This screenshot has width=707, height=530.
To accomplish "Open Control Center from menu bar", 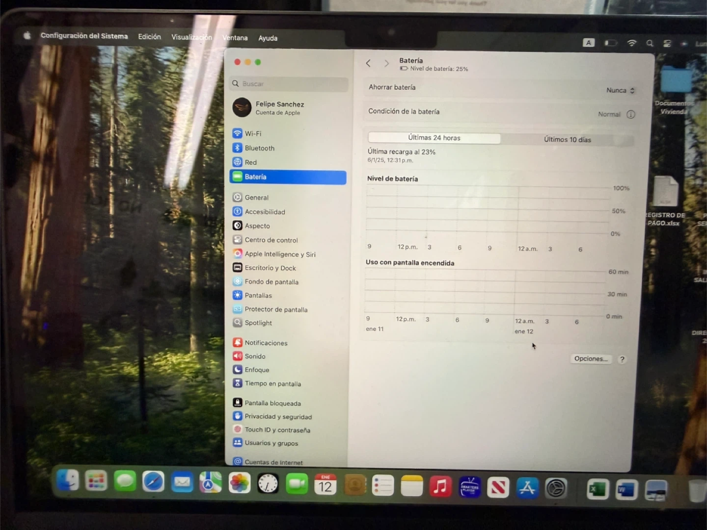I will 667,43.
